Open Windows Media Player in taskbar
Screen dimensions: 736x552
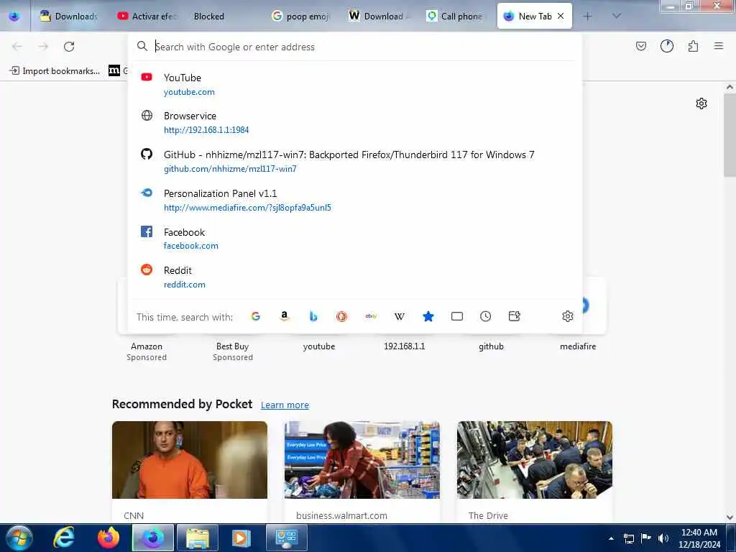(x=241, y=538)
